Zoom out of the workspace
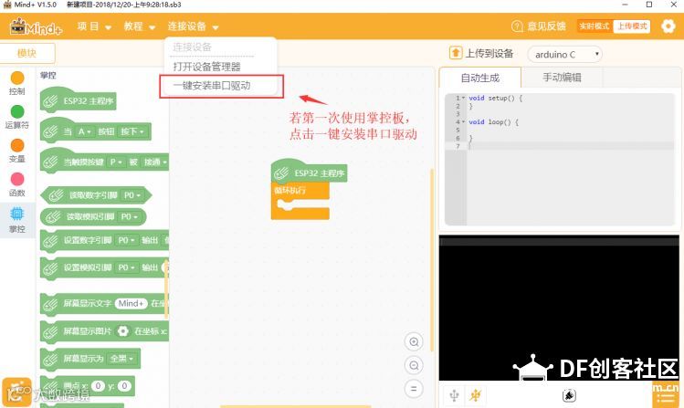The image size is (684, 408). pyautogui.click(x=414, y=365)
